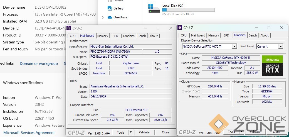289x137 pixels.
Task: Open the Domain or workgroup link
Action: (39, 63)
